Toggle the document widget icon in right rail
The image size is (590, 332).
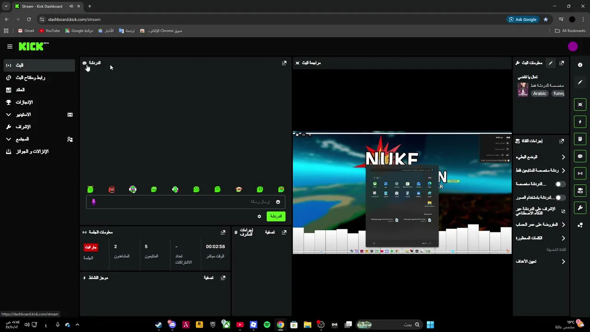[x=580, y=139]
